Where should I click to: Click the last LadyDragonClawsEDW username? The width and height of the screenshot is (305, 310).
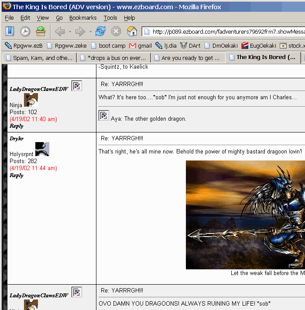coord(39,296)
